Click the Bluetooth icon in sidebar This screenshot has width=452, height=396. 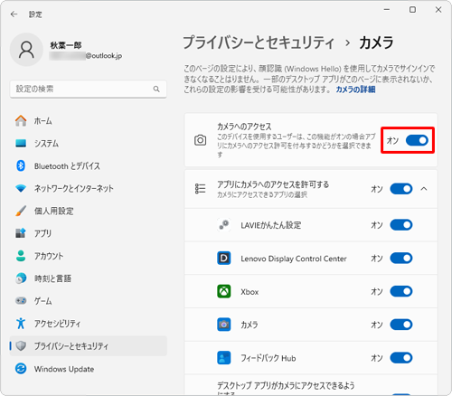tap(21, 165)
